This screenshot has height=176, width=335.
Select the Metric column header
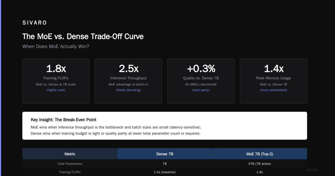(70, 154)
